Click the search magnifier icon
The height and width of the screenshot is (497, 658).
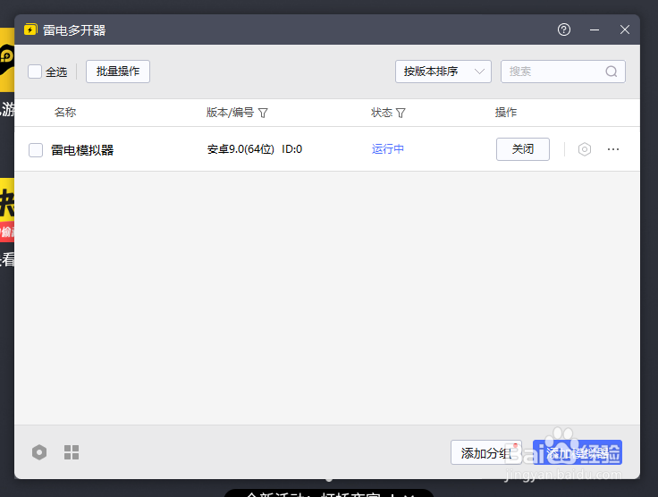[611, 72]
